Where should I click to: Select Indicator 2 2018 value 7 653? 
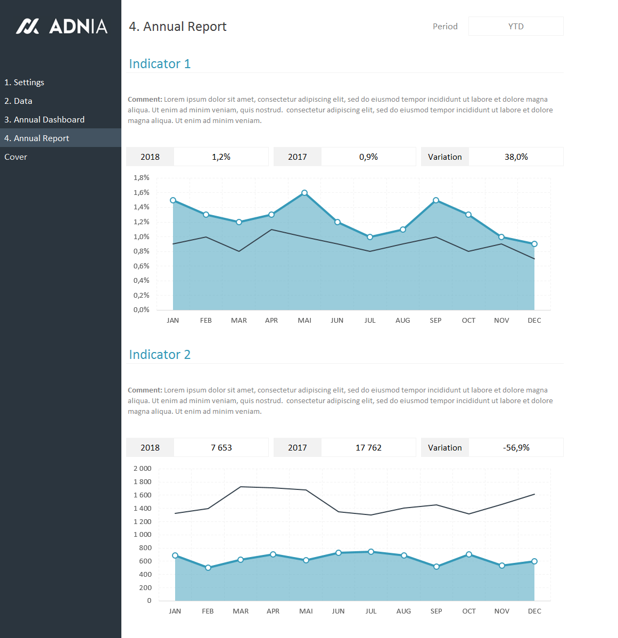[221, 448]
